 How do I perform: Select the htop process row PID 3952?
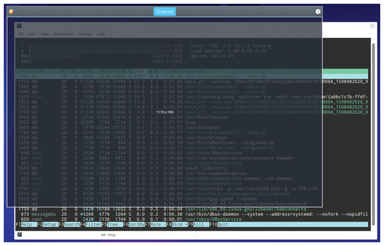192,122
